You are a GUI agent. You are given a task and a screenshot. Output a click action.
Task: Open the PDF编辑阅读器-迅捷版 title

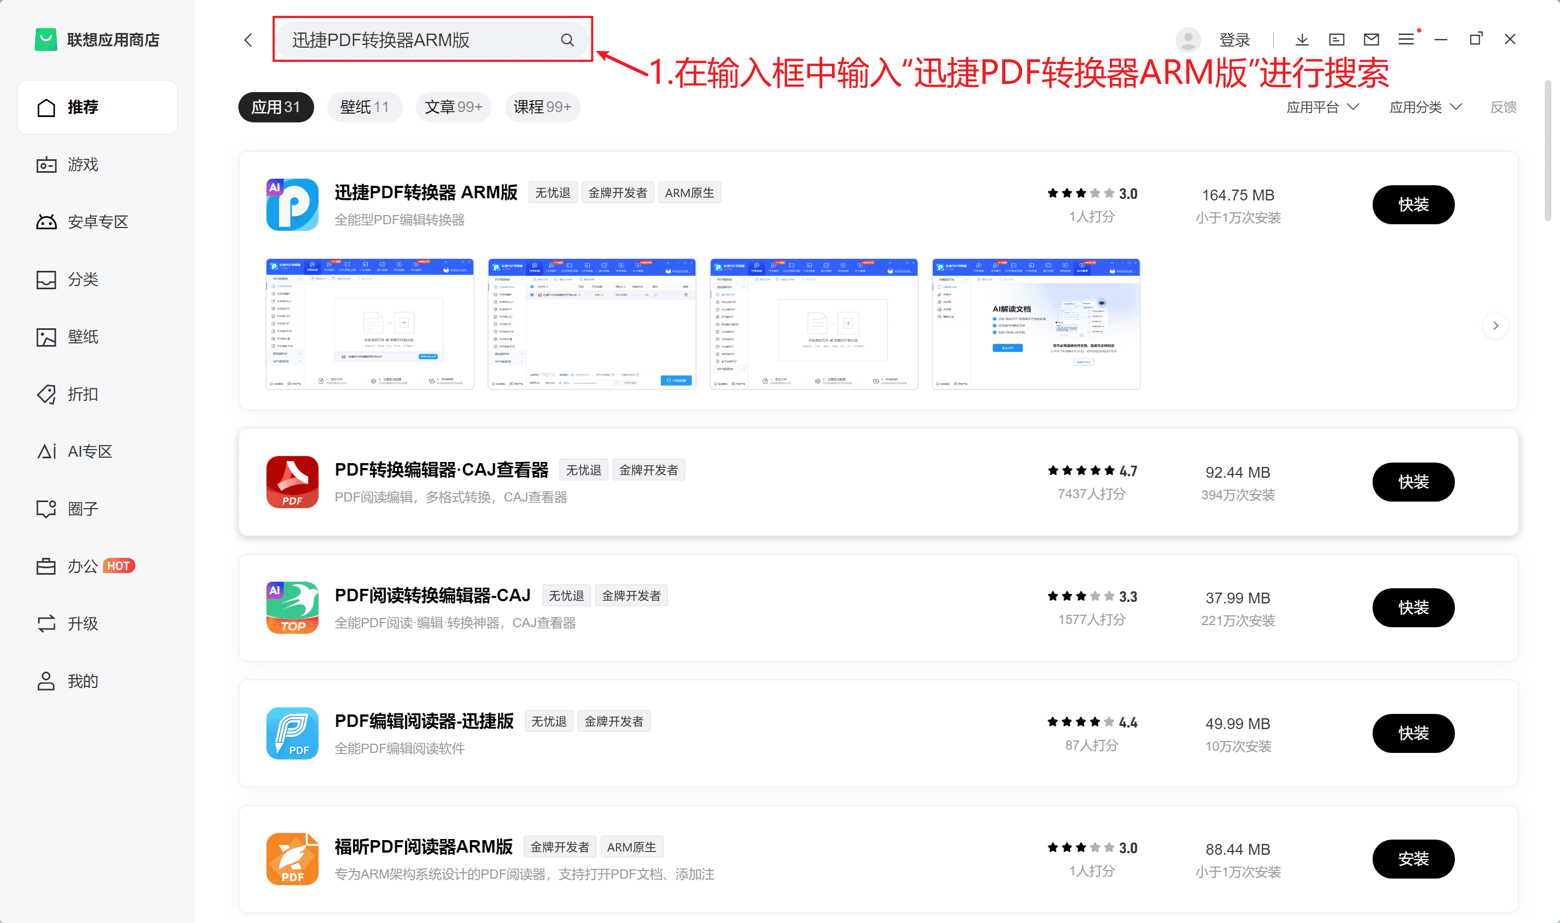coord(424,721)
